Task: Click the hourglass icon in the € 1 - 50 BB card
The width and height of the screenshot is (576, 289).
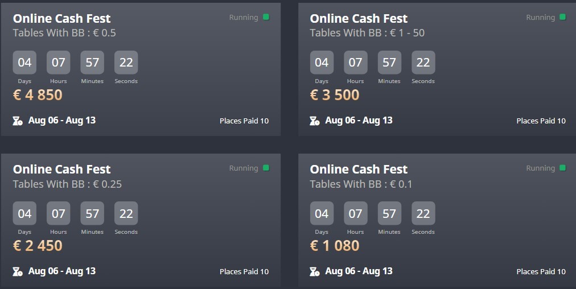Action: tap(315, 121)
